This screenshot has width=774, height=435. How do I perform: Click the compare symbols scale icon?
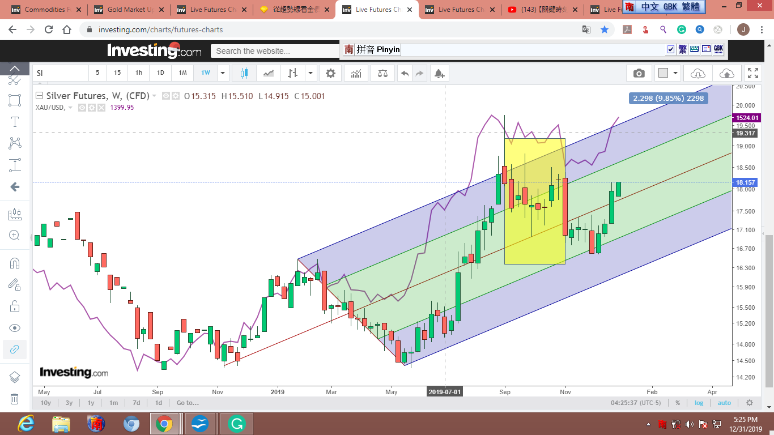click(x=382, y=73)
